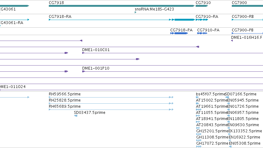This screenshot has height=148, width=263.
Task: Select the SD03437.5prime EST label
Action: point(90,113)
